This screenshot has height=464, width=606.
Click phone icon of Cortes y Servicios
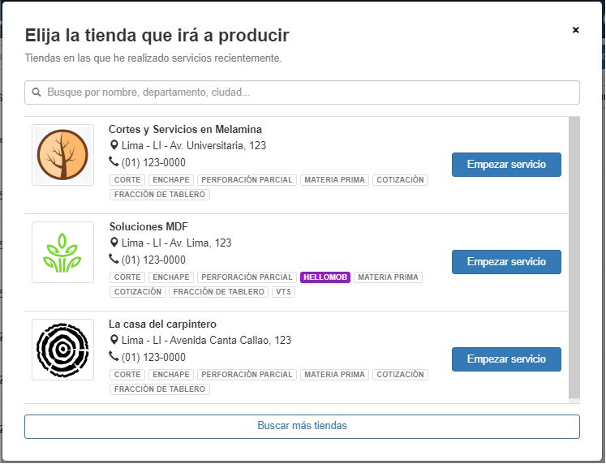pyautogui.click(x=114, y=161)
